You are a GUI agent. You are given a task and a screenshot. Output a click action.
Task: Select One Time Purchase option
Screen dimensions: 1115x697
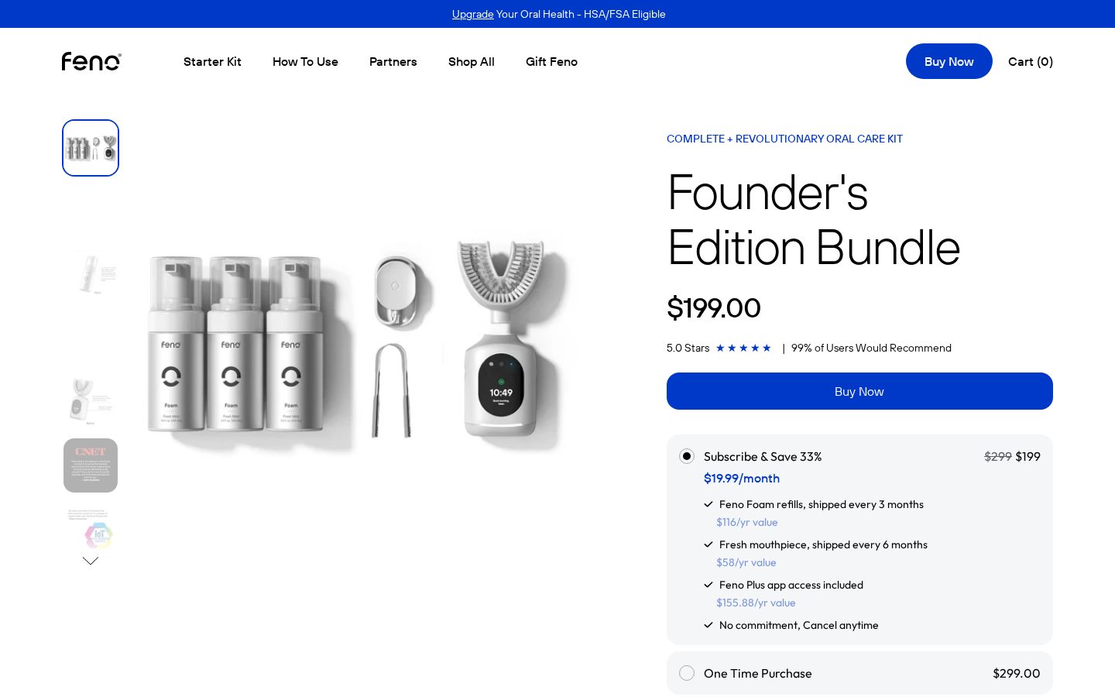tap(687, 673)
